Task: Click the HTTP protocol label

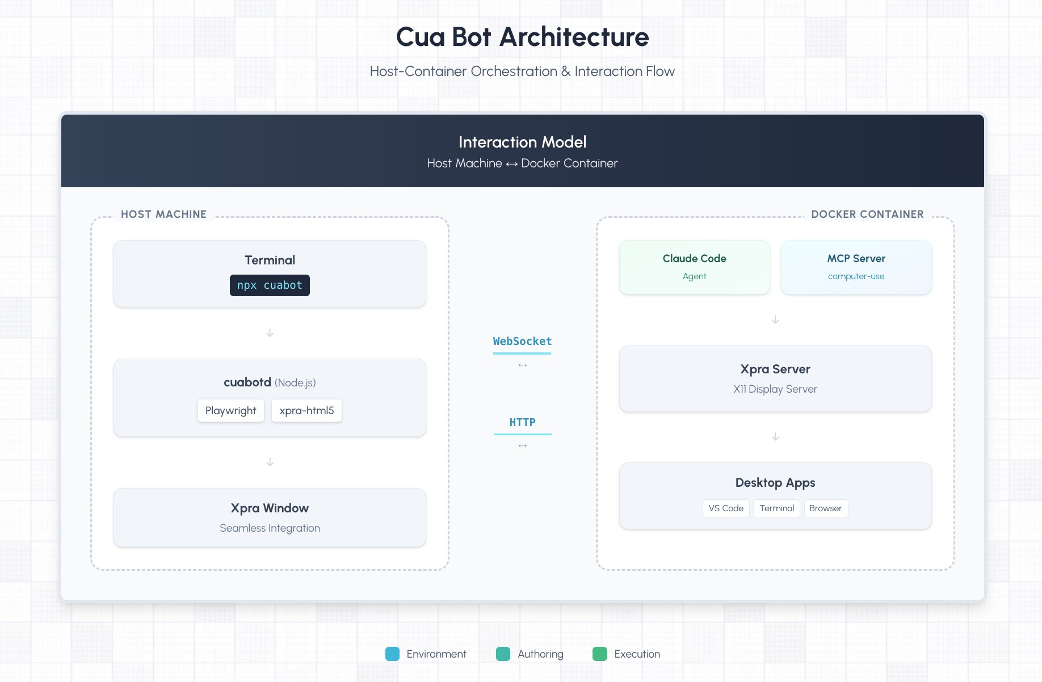Action: 522,423
